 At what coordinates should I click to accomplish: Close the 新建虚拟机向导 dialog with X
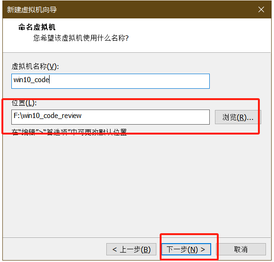point(261,9)
